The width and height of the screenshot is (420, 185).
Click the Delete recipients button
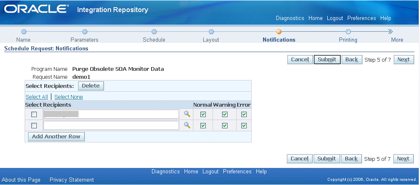click(x=91, y=86)
